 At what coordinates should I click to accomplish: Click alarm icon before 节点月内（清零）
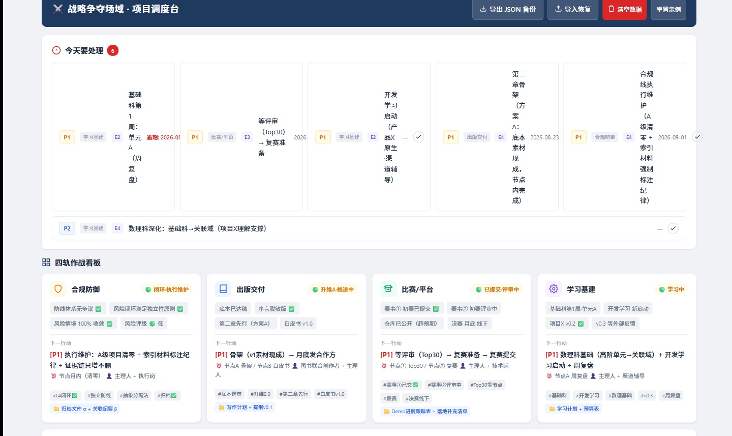pos(53,376)
